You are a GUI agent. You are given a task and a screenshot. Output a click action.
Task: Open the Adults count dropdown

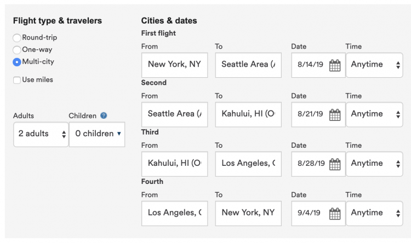[x=41, y=134]
